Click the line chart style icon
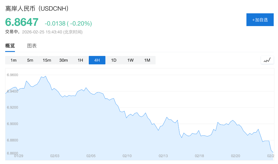278x164 pixels. click(x=267, y=60)
